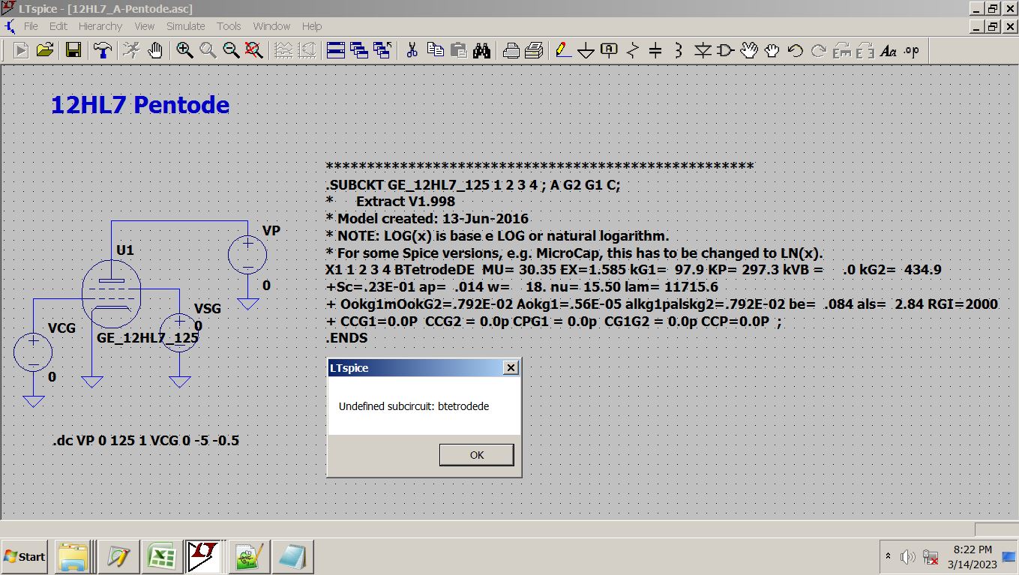
Task: Click the Halt hand icon
Action: [x=155, y=50]
